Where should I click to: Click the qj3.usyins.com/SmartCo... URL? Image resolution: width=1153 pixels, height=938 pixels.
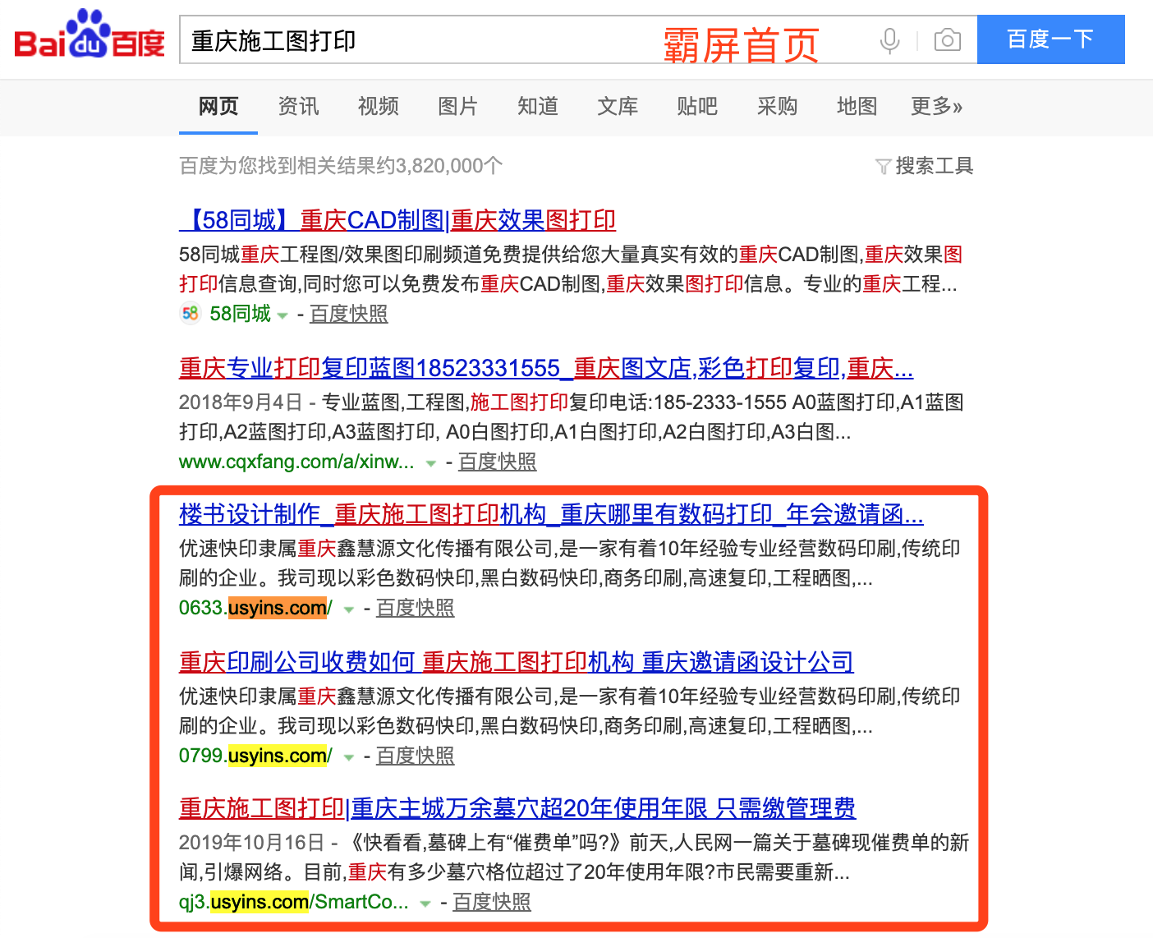[x=294, y=902]
